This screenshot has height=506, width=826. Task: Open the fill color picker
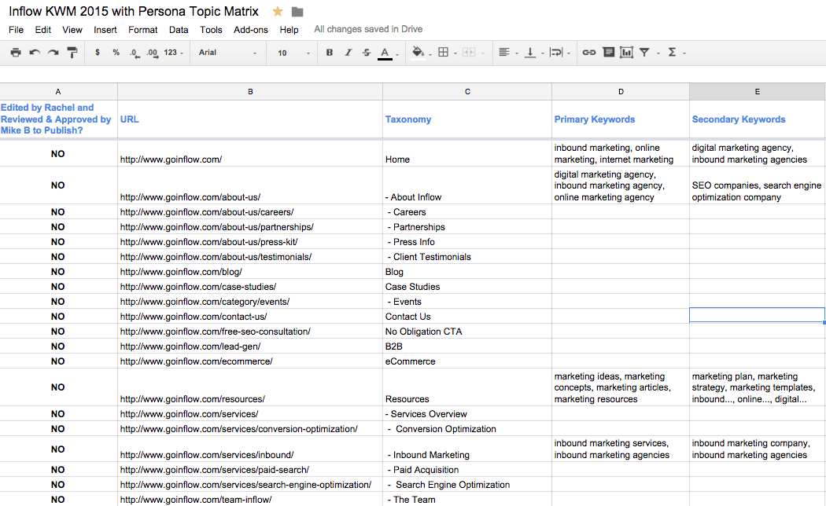pos(420,53)
